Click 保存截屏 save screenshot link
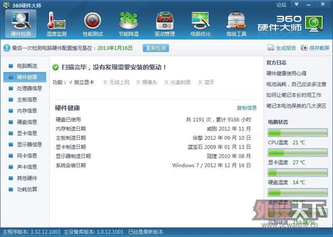Image resolution: width=333 pixels, height=237 pixels. (x=319, y=48)
